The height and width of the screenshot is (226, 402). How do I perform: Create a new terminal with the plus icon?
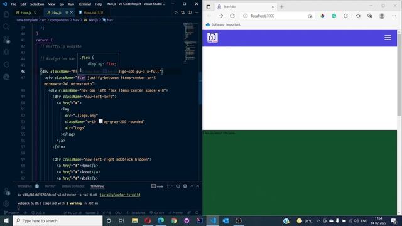tap(168, 186)
